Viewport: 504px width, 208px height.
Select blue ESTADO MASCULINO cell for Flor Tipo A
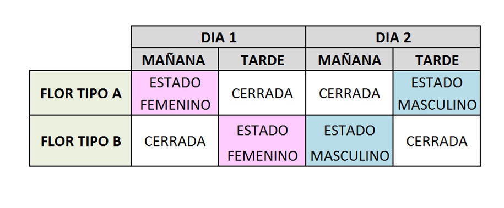[437, 93]
